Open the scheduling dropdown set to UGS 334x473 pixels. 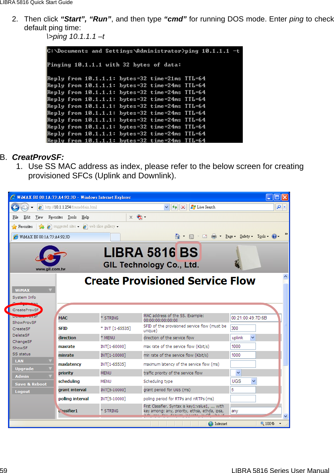243,381
